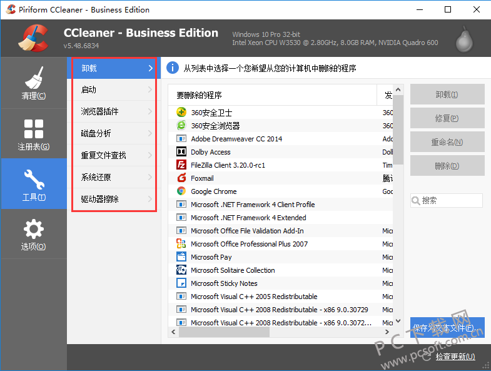491x371 pixels.
Task: Click .NET Framework 4 Extended icon
Action: click(x=181, y=218)
